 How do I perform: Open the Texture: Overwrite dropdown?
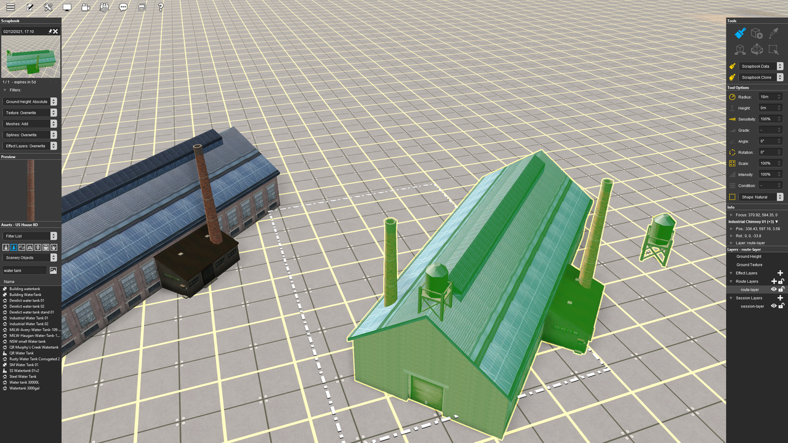pyautogui.click(x=31, y=113)
